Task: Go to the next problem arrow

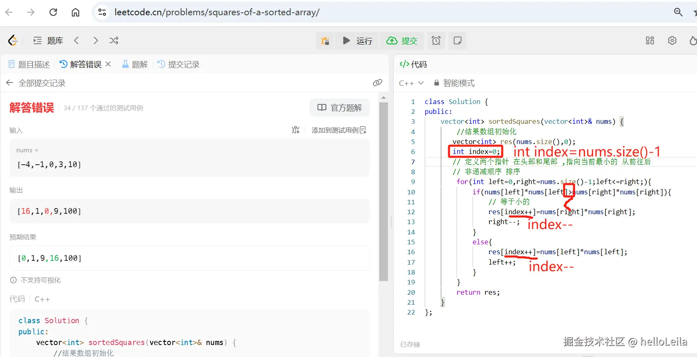Action: 96,40
